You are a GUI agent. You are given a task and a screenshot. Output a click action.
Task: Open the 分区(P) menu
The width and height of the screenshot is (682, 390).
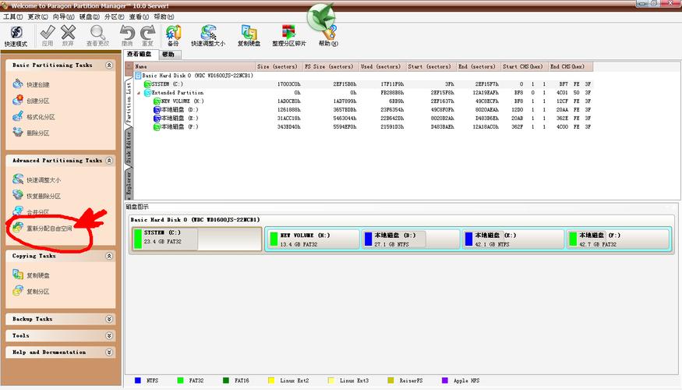coord(114,16)
